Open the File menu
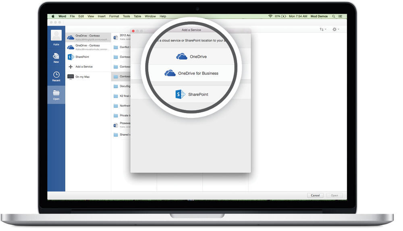Screen dimensions: 403x231 pos(72,16)
